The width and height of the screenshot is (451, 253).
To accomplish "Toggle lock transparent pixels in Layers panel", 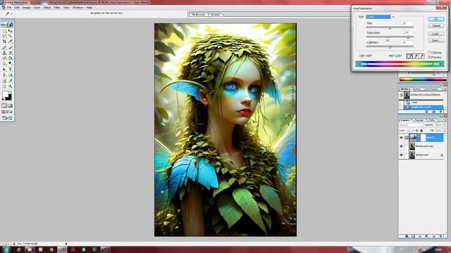I will click(408, 131).
